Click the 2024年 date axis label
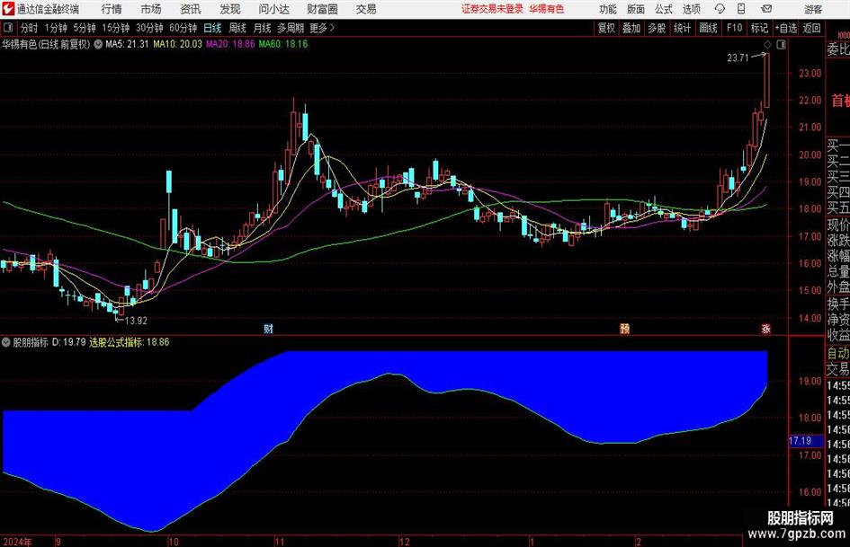This screenshot has height=547, width=850. point(17,542)
